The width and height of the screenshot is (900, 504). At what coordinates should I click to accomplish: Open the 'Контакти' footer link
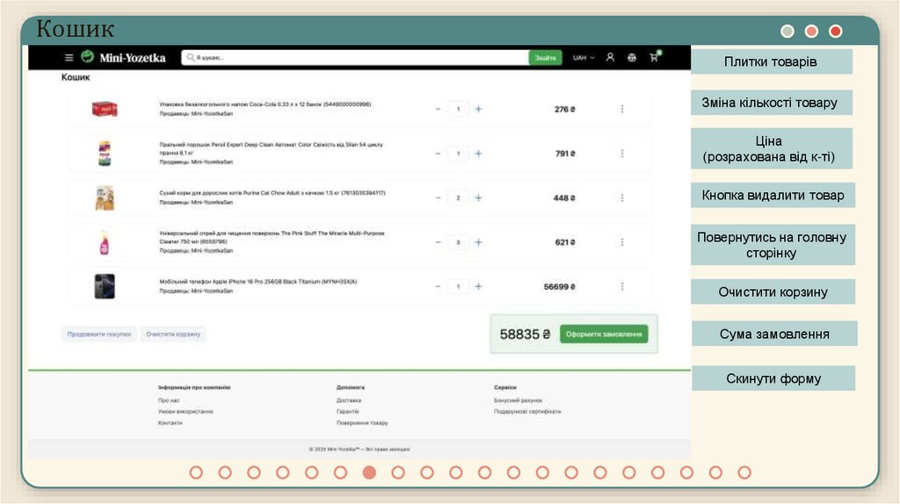(x=170, y=422)
